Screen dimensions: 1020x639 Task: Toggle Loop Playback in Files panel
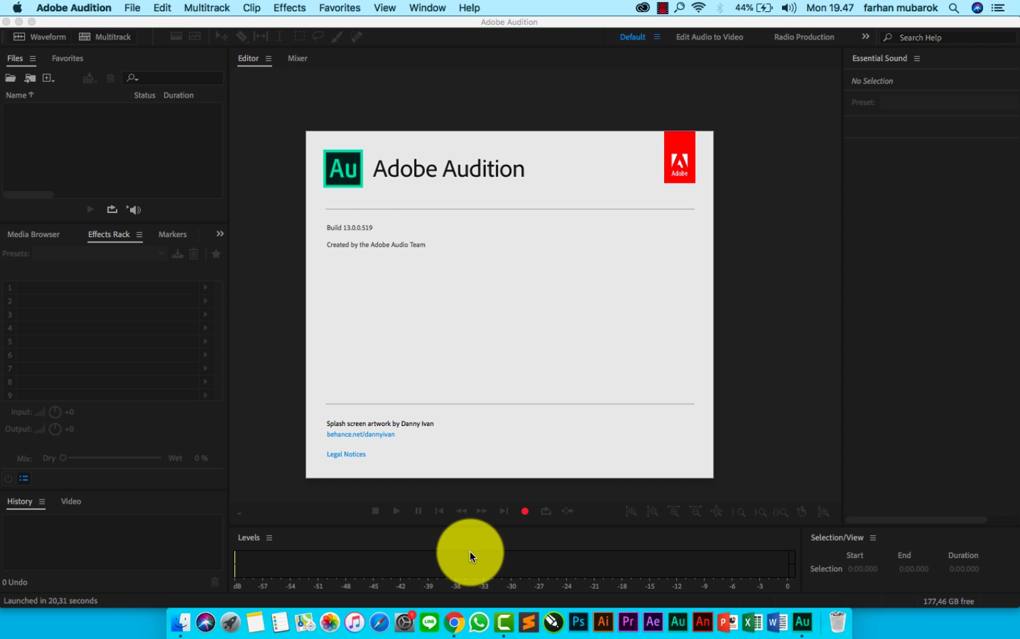112,210
